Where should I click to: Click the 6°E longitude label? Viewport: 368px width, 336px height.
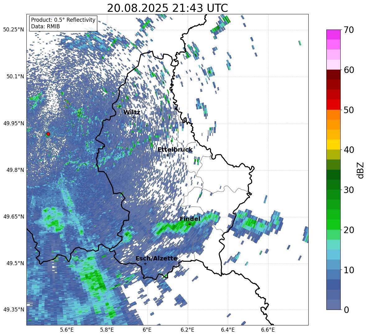click(147, 330)
